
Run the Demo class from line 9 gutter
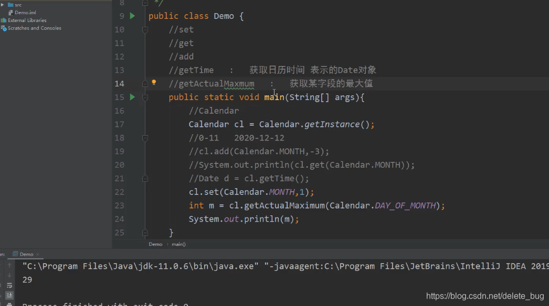click(132, 16)
